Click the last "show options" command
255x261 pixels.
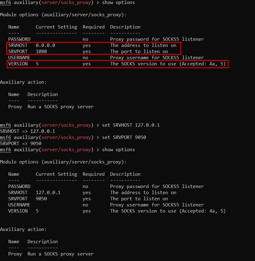point(118,150)
